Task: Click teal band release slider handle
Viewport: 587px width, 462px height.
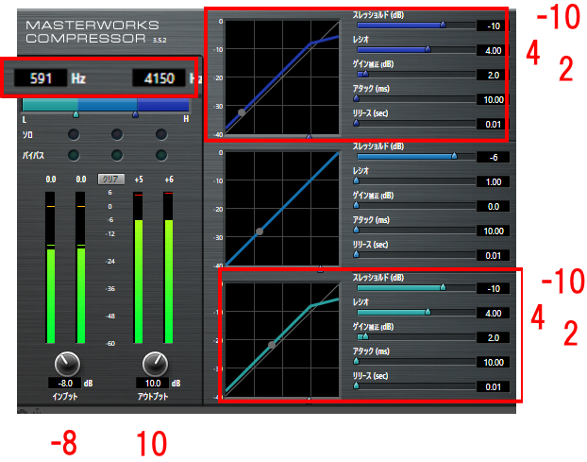Action: point(357,385)
